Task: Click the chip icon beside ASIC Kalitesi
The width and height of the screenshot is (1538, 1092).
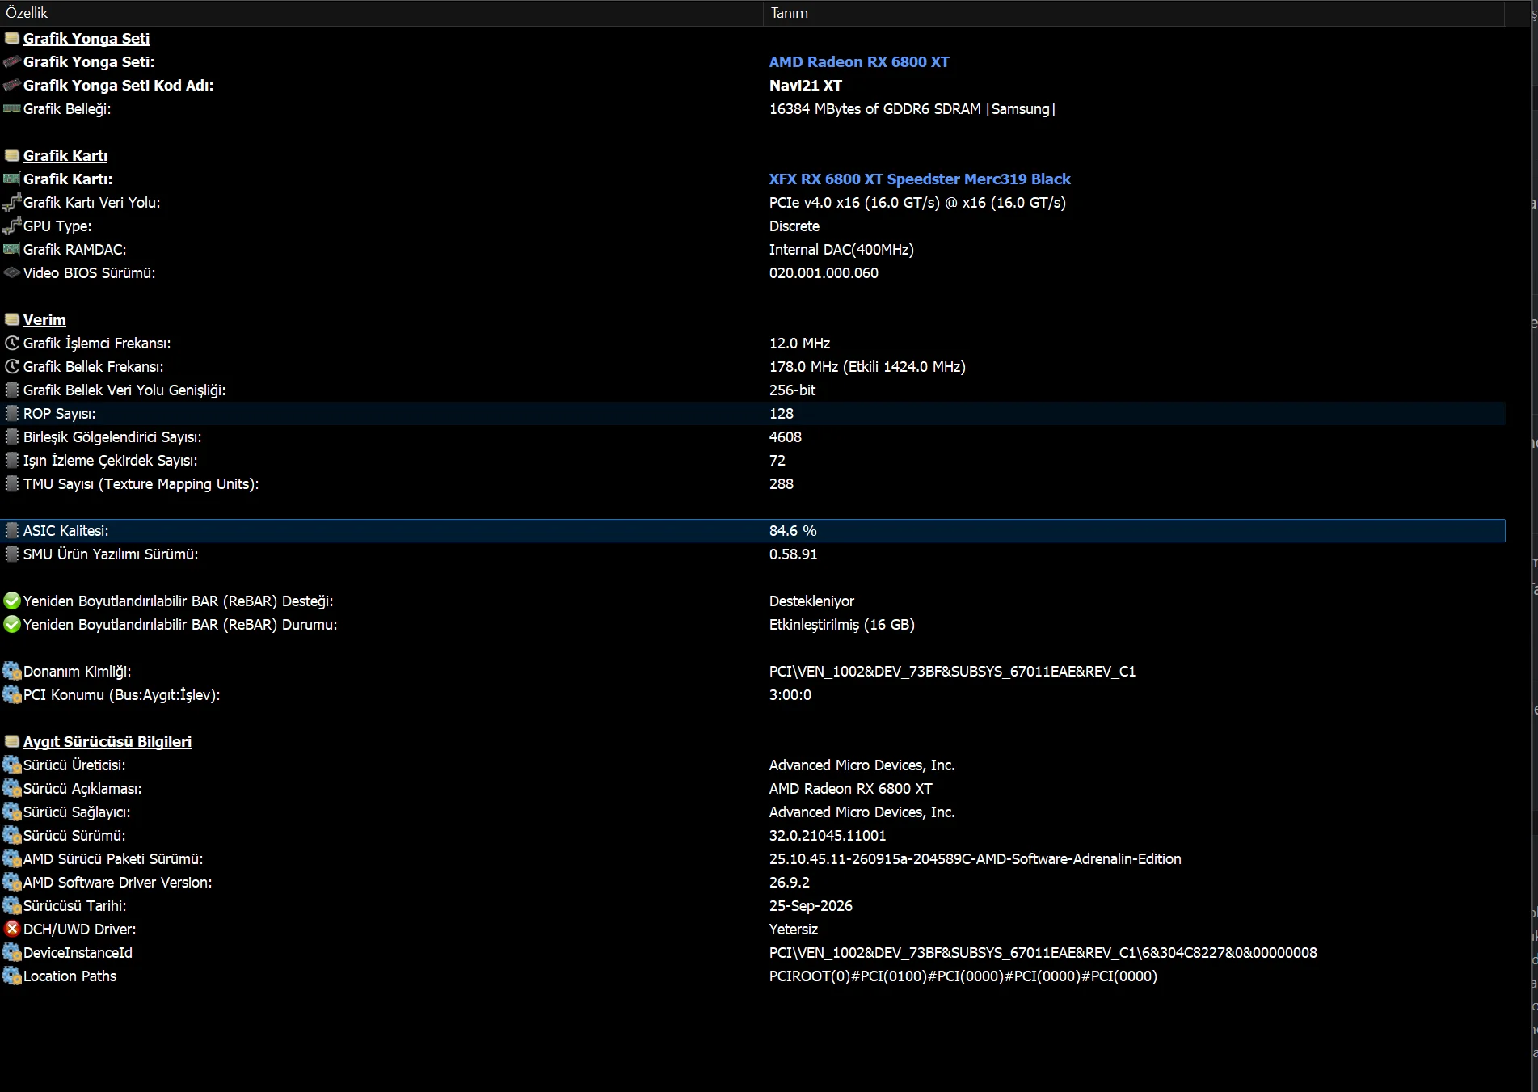Action: [x=12, y=530]
